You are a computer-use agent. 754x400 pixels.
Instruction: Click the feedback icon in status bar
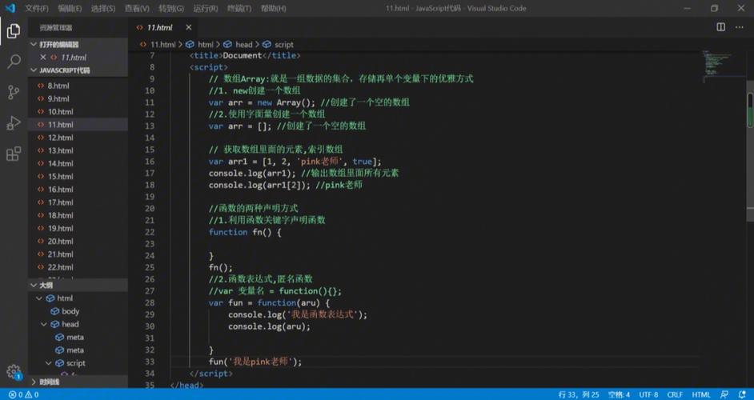coord(724,394)
